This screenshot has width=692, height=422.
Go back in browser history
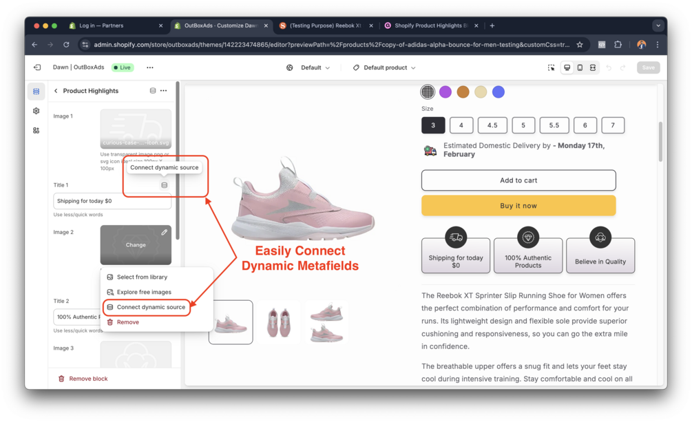(34, 45)
